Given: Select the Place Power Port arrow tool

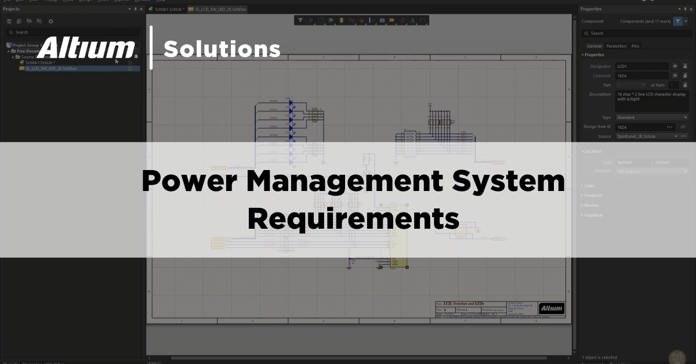Looking at the screenshot, I should [x=362, y=20].
